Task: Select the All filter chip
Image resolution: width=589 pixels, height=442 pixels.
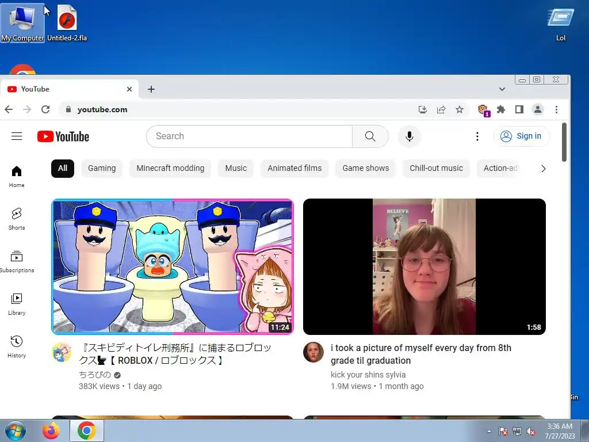Action: [62, 169]
